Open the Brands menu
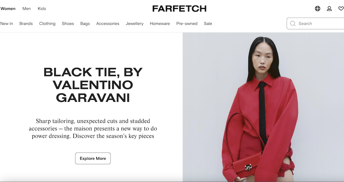Image resolution: width=344 pixels, height=182 pixels. point(26,23)
